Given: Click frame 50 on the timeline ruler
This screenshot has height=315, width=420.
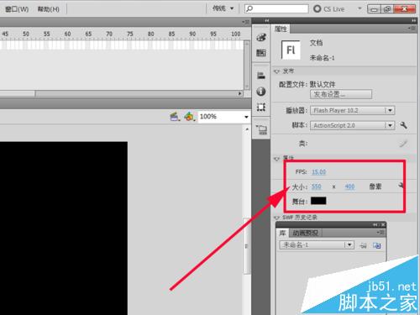Looking at the screenshot, I should [26, 34].
